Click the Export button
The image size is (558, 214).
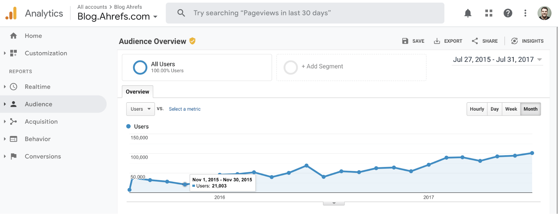pyautogui.click(x=448, y=41)
